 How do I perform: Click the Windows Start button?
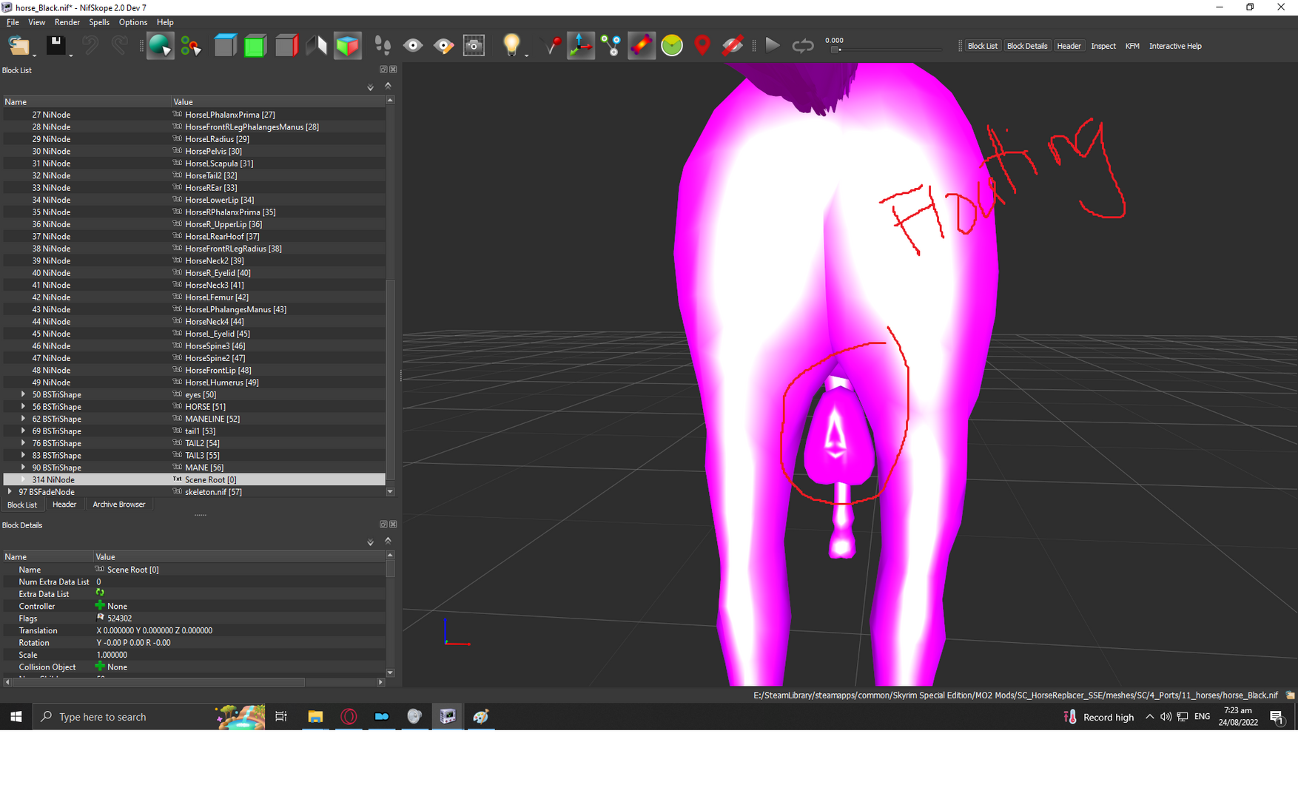pyautogui.click(x=16, y=717)
